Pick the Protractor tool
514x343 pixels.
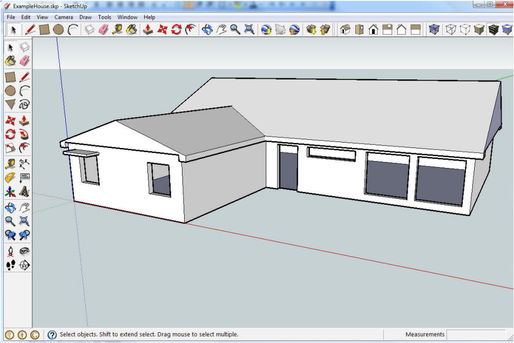[x=10, y=177]
